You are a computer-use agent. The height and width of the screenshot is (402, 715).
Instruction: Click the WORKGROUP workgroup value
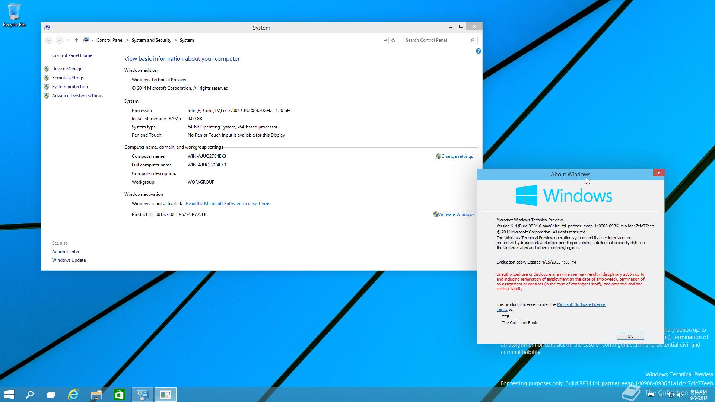point(201,182)
